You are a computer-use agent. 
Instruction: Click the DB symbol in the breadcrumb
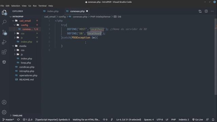[x=119, y=17]
